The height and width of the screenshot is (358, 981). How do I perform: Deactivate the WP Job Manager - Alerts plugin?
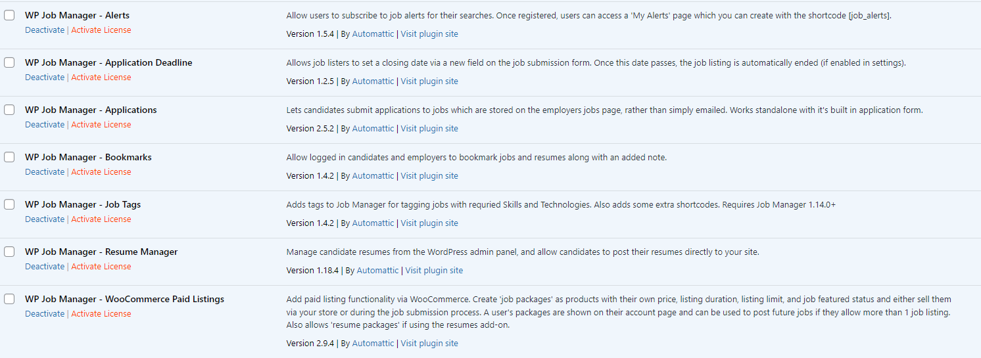(45, 30)
